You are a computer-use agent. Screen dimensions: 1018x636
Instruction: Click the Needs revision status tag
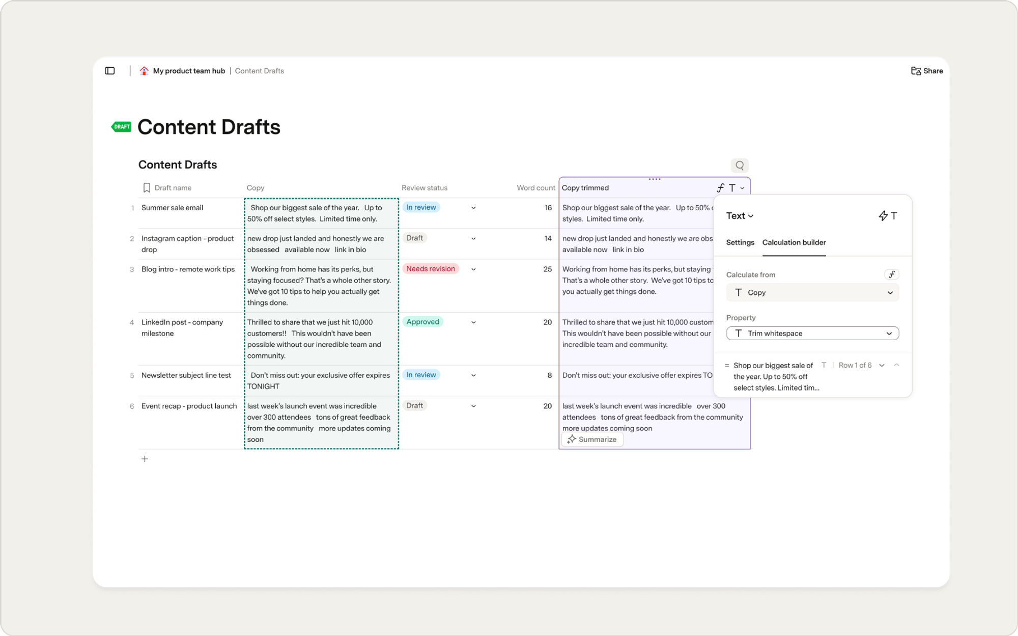coord(431,269)
